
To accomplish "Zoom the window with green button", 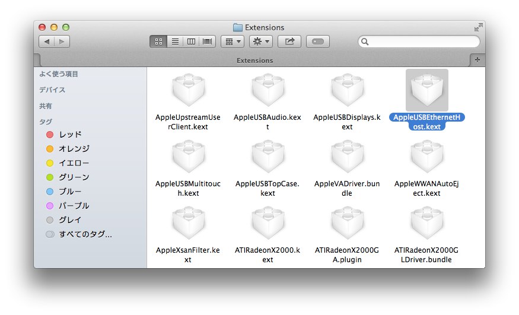I will coord(66,27).
